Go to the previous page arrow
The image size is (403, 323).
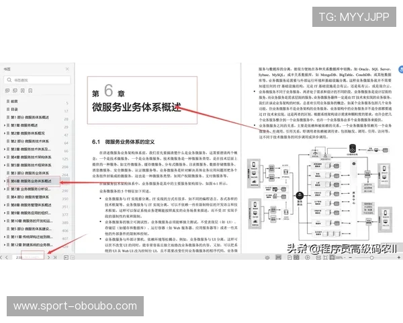click(7, 257)
